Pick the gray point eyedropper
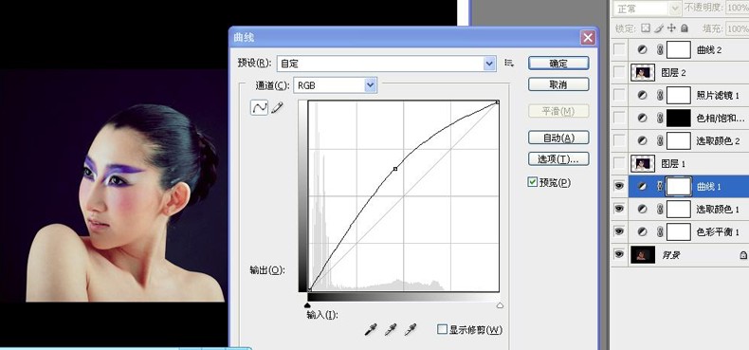Viewport: 749px width, 350px height. 391,329
